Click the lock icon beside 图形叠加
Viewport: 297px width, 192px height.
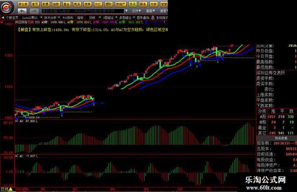point(153,17)
